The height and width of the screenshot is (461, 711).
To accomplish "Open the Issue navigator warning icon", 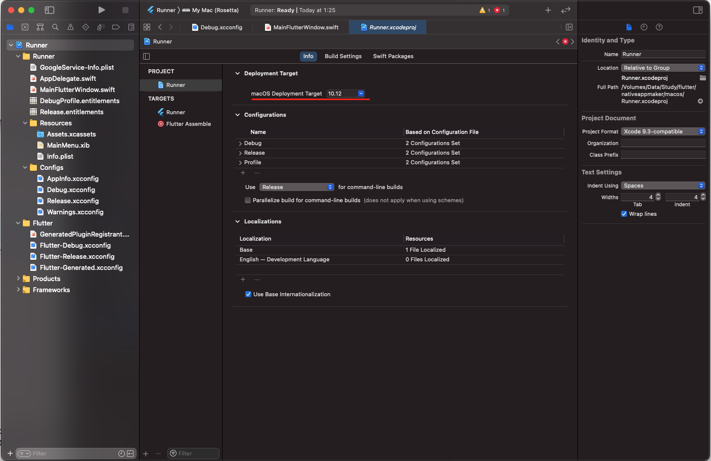I will [x=70, y=27].
